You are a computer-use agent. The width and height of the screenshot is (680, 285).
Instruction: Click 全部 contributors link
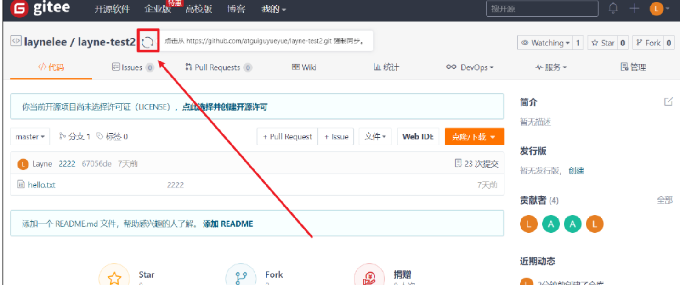tap(665, 200)
